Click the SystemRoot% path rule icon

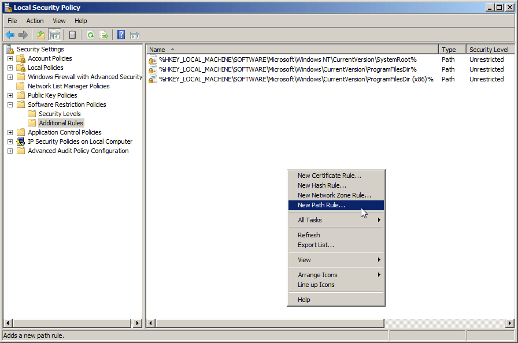pos(153,59)
